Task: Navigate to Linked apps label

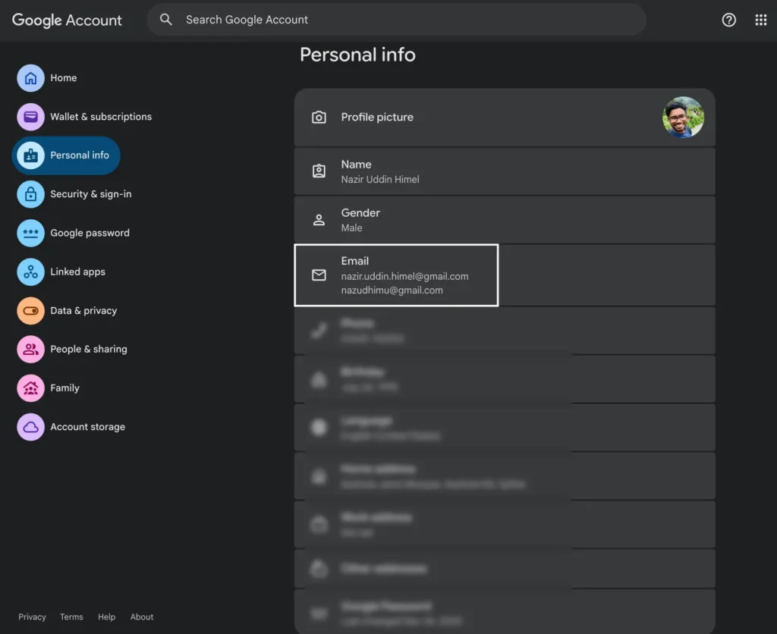Action: click(x=78, y=272)
